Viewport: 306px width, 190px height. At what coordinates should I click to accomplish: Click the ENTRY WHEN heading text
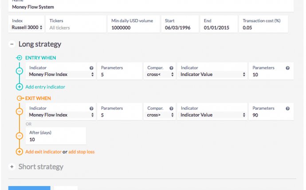[x=41, y=58]
